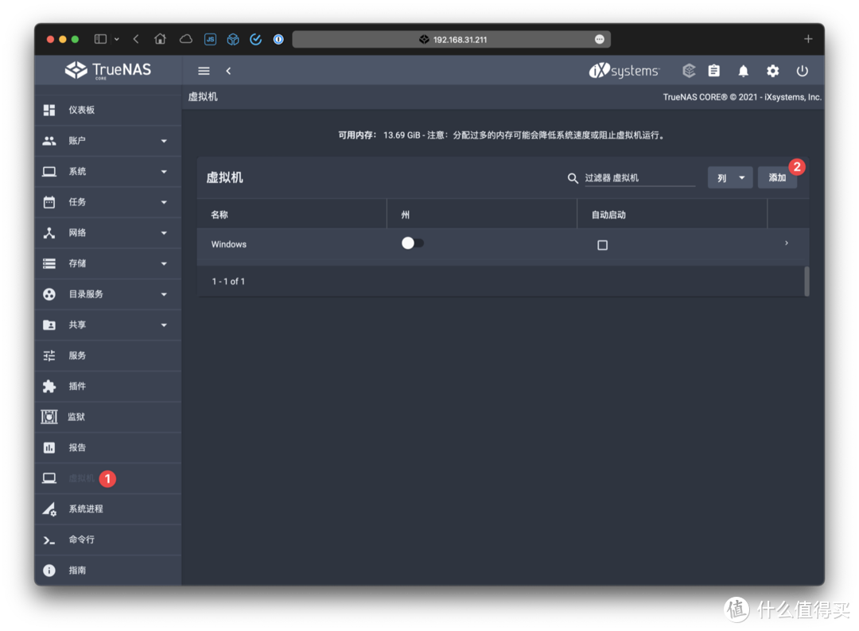Open settings via the gear icon
Screen dimensions: 859x631
click(773, 71)
